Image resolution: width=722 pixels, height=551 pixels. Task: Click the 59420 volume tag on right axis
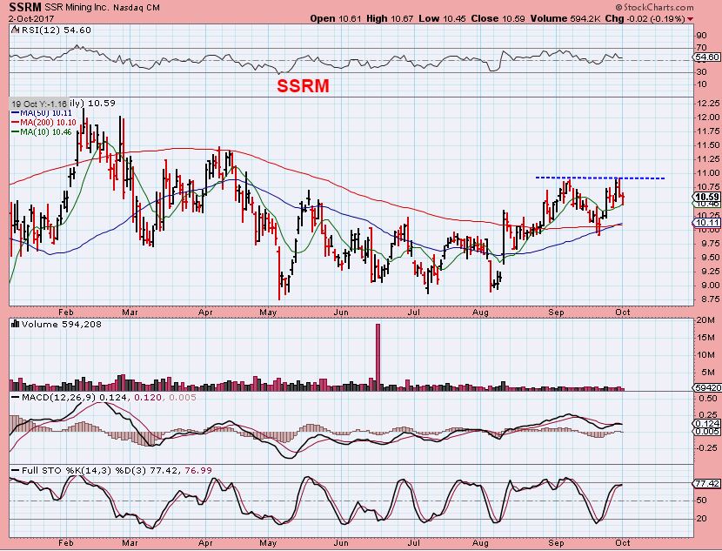pos(707,388)
